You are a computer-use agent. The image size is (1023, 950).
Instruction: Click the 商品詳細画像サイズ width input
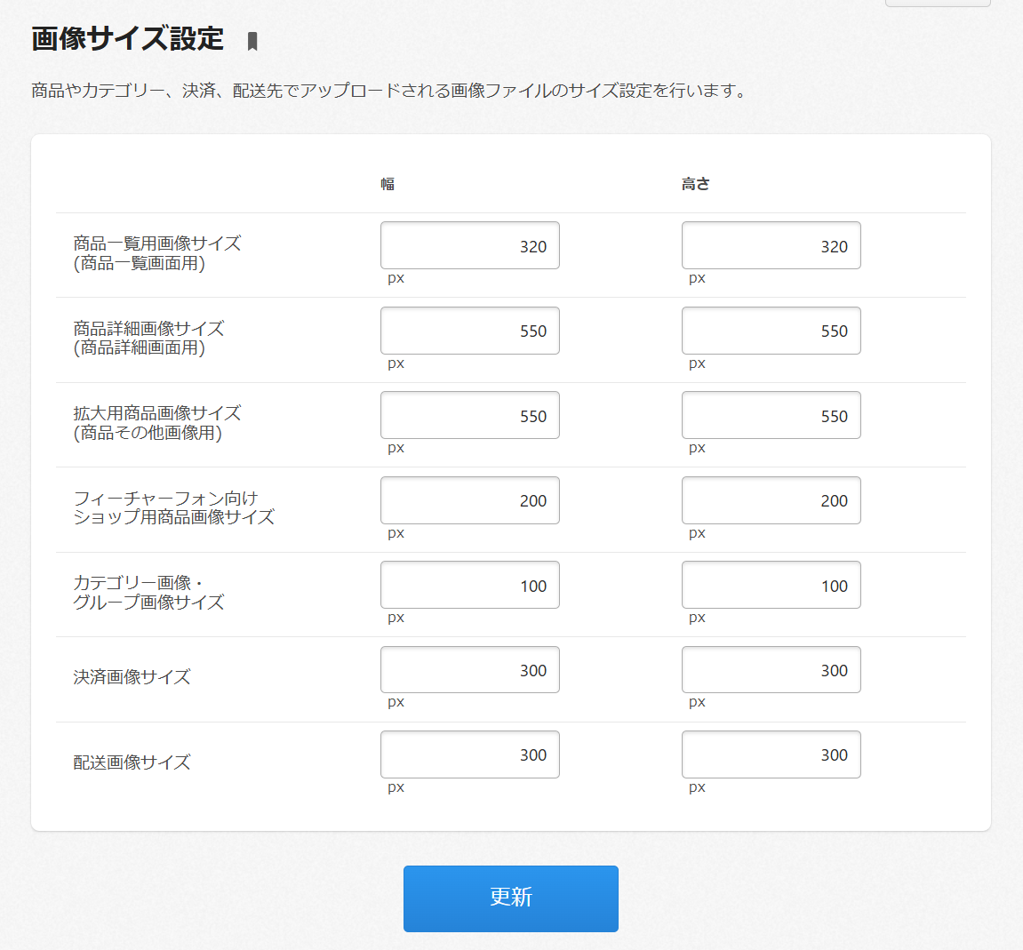tap(469, 331)
